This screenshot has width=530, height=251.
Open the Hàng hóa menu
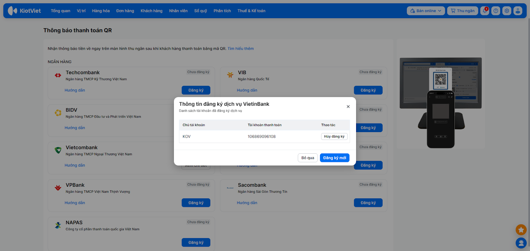point(101,11)
